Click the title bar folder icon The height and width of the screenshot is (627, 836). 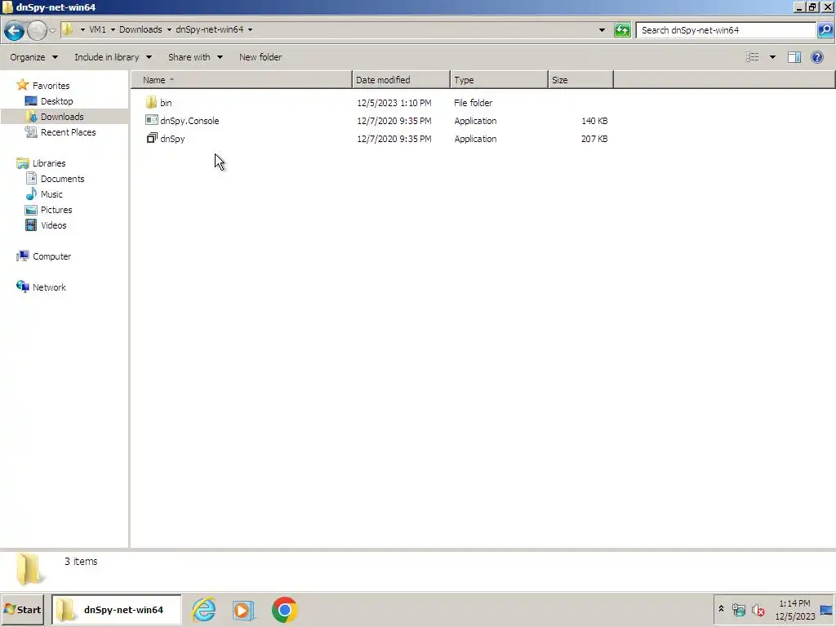click(x=7, y=7)
